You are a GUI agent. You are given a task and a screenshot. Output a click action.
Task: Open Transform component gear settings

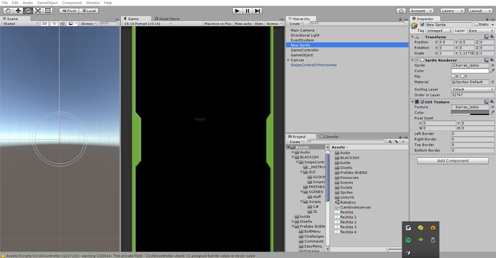[492, 37]
